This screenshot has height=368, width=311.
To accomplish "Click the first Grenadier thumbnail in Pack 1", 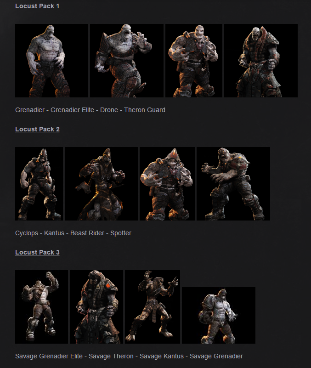I will pyautogui.click(x=51, y=61).
